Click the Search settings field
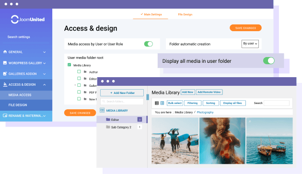This screenshot has height=174, width=302. click(26, 37)
